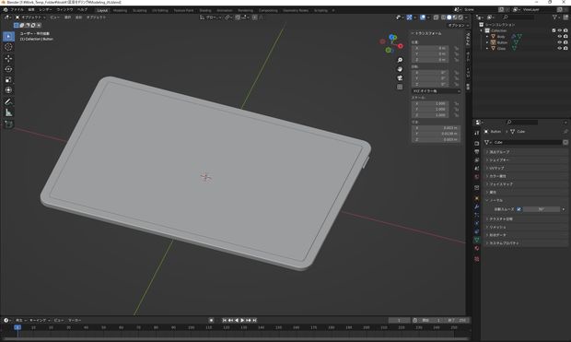Switch perspective/orthographic with the grid gizmo
571x342 pixels.
400,87
